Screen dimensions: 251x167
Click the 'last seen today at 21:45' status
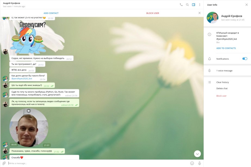[233, 20]
